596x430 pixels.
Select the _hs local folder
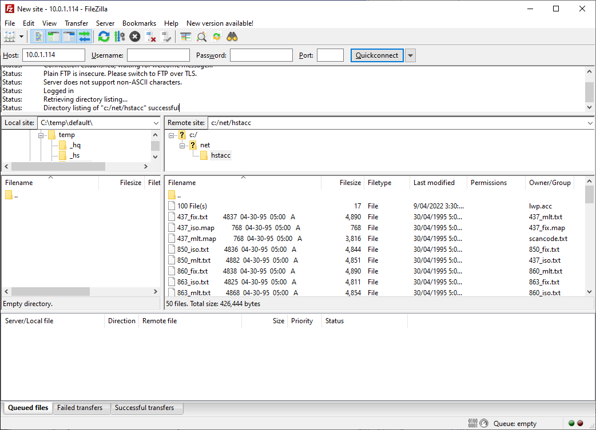tap(70, 155)
